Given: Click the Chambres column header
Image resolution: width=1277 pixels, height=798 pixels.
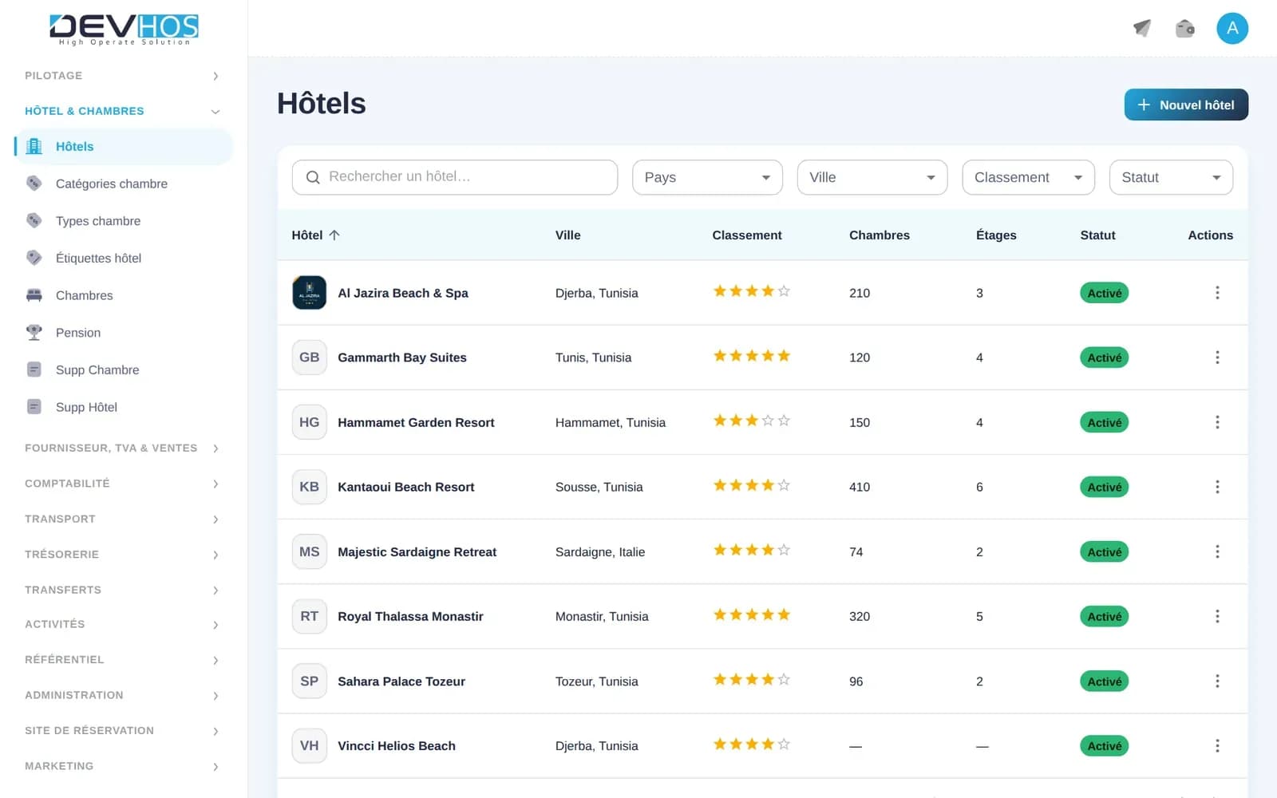Looking at the screenshot, I should (x=880, y=235).
